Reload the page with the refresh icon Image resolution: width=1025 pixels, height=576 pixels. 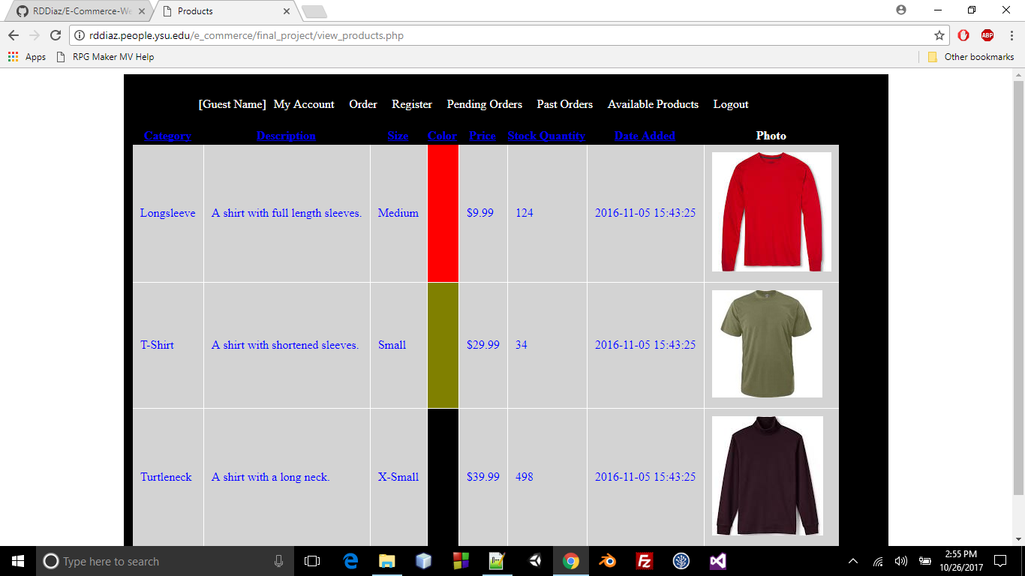tap(55, 35)
